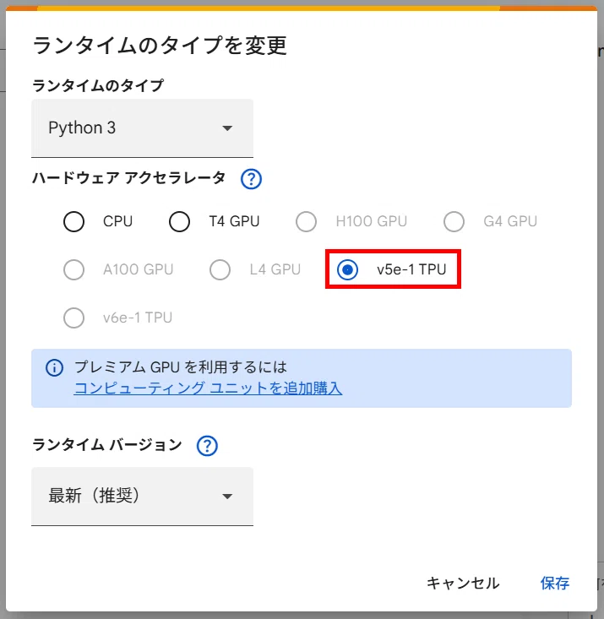
Task: Select the v6e-1 TPU radio option
Action: point(73,318)
